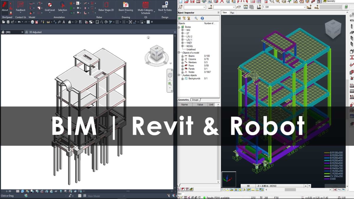Select the Geometry tab in Object Inspector
Image resolution: width=354 pixels, height=199 pixels.
[x=183, y=100]
